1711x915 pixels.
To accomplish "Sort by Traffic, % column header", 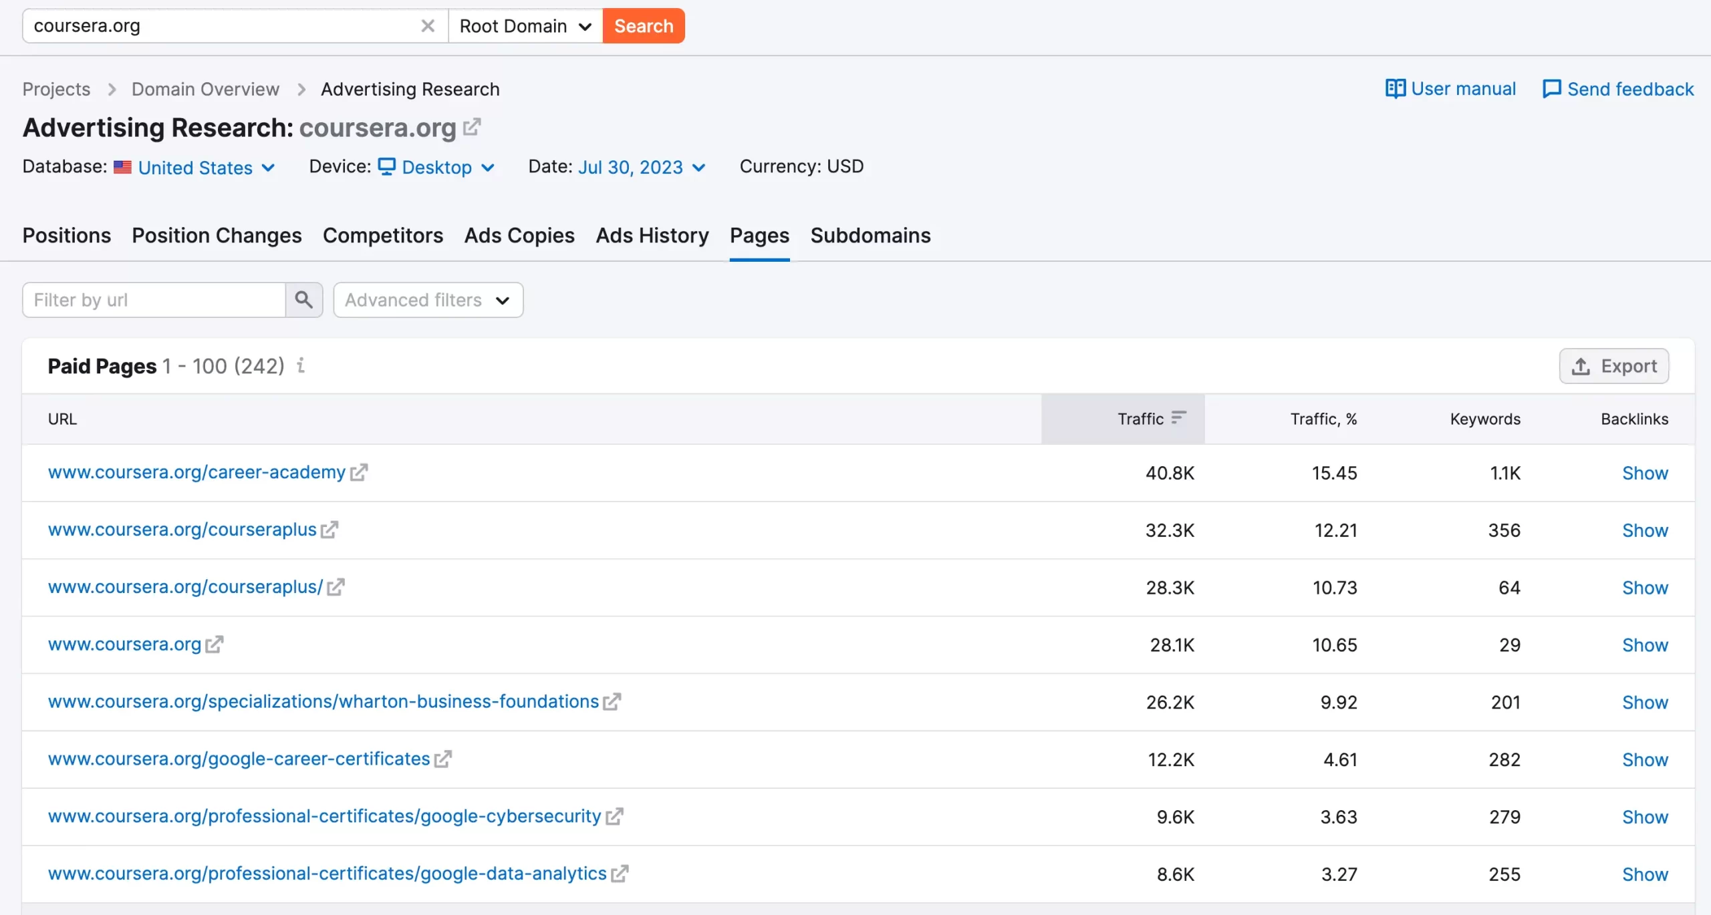I will click(x=1323, y=419).
